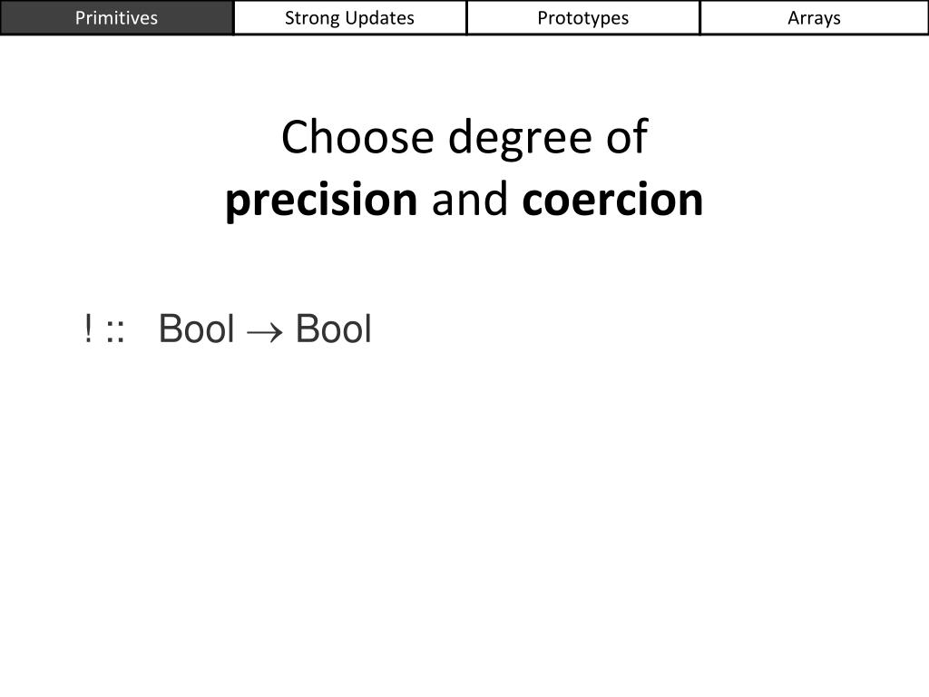Click the word 'degree' in the title
This screenshot has height=697, width=929.
[x=520, y=138]
